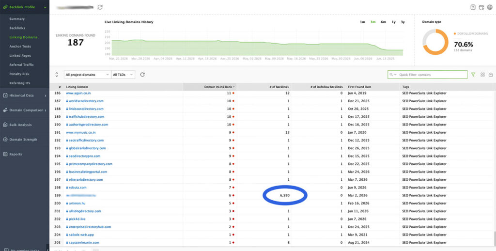Screen dimensions: 496x251
Task: Open the help question mark icon
Action: tap(473, 7)
